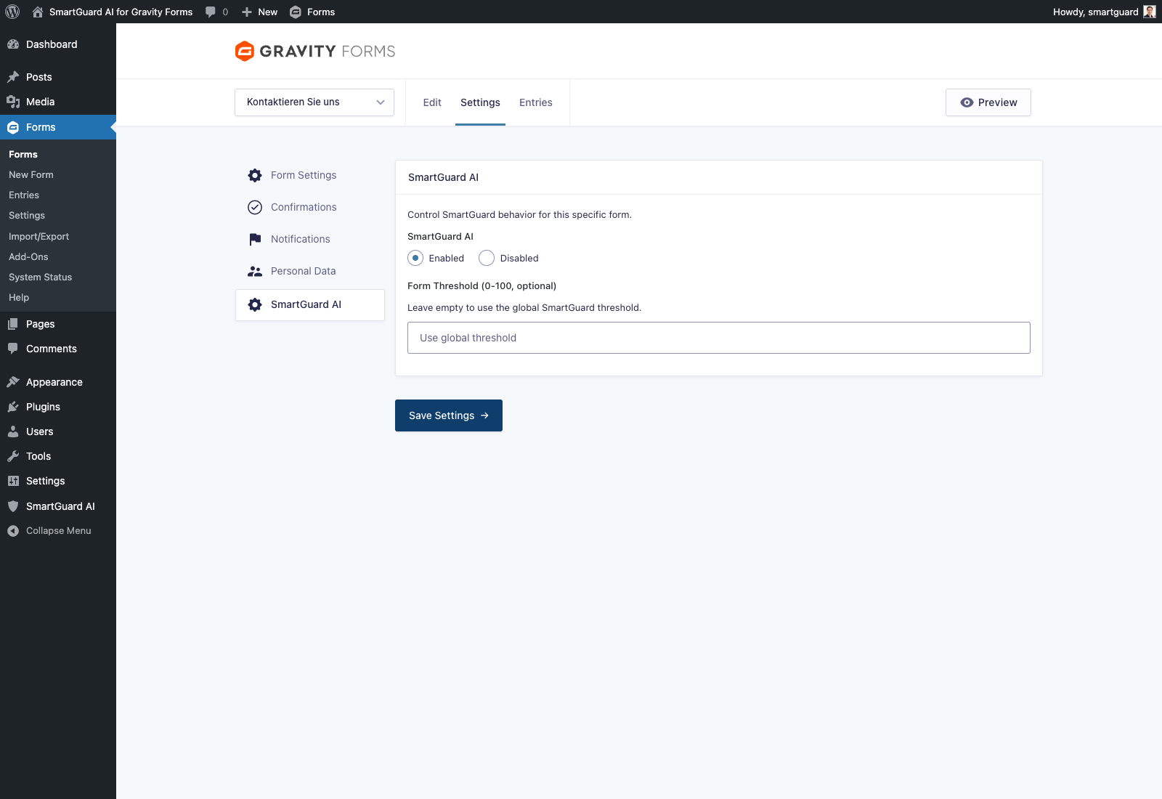Click the Personal Data people icon

255,271
